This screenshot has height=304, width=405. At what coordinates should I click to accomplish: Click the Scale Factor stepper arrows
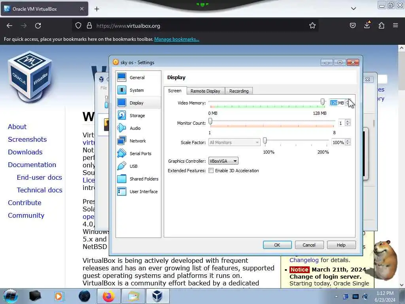tap(348, 142)
